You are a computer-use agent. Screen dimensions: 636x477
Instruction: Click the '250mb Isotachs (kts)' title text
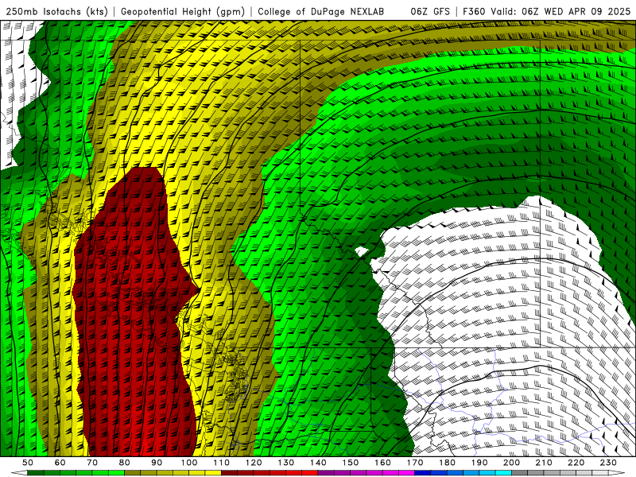click(56, 12)
